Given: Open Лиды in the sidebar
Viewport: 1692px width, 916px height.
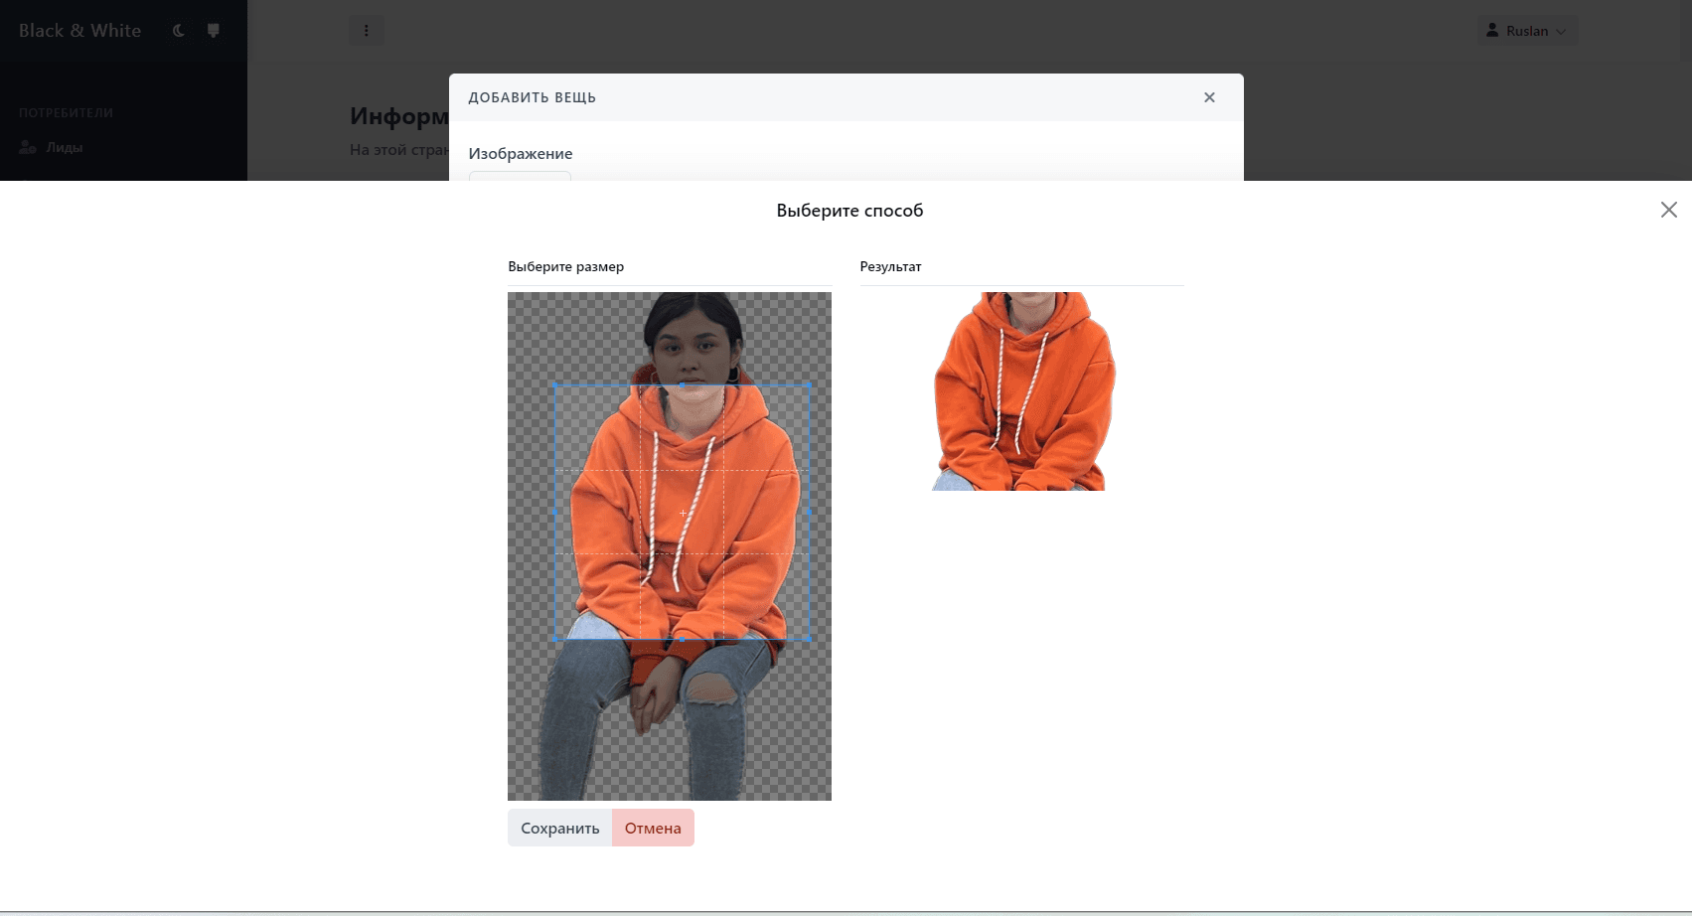Looking at the screenshot, I should (x=64, y=147).
